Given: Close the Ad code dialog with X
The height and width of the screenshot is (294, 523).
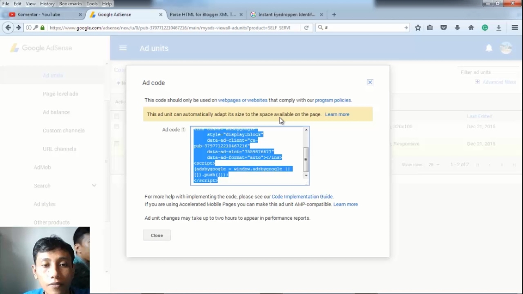Looking at the screenshot, I should click(370, 82).
